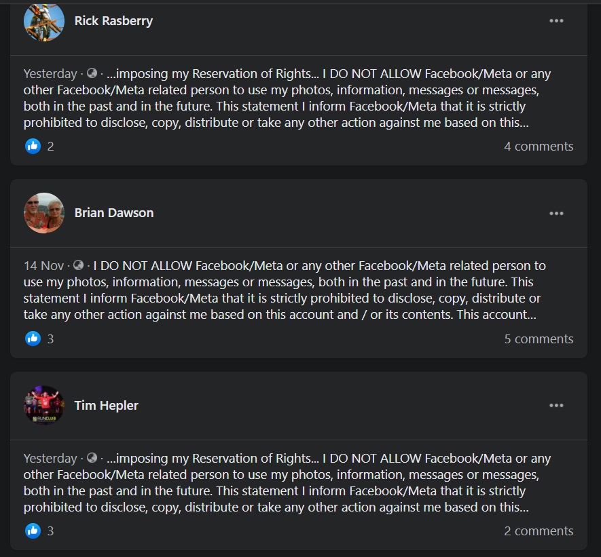Screen dimensions: 601x557
Task: Open Brian Dawson's profile name link
Action: coord(114,213)
